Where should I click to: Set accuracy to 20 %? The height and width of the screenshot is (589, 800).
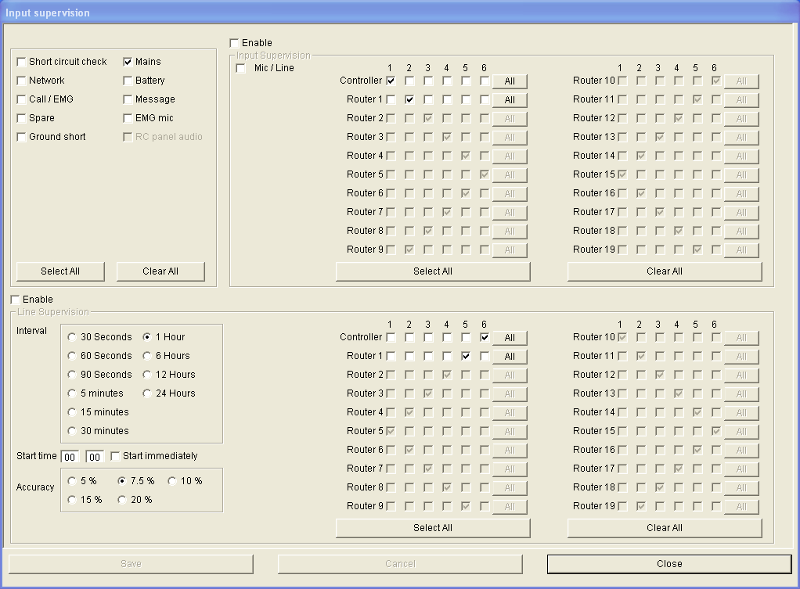(x=122, y=500)
